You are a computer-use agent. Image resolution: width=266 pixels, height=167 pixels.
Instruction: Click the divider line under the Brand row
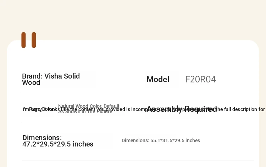[137, 91]
